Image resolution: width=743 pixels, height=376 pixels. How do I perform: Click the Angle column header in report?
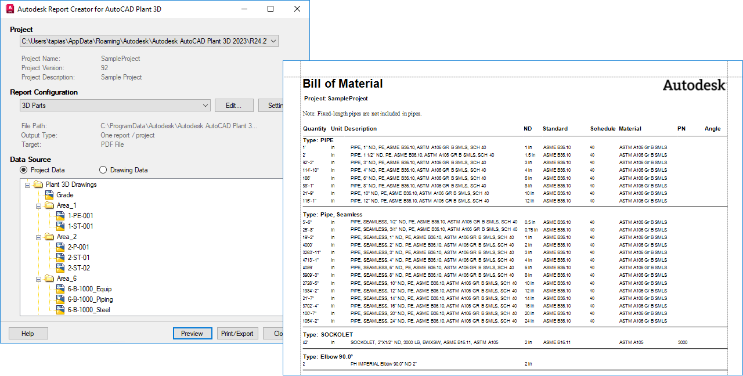(713, 129)
